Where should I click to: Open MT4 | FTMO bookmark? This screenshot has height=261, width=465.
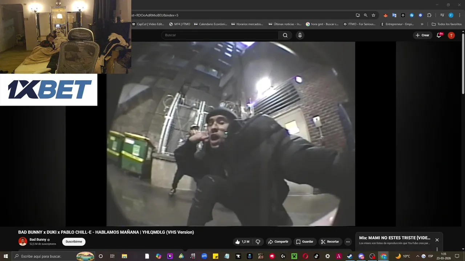point(180,24)
